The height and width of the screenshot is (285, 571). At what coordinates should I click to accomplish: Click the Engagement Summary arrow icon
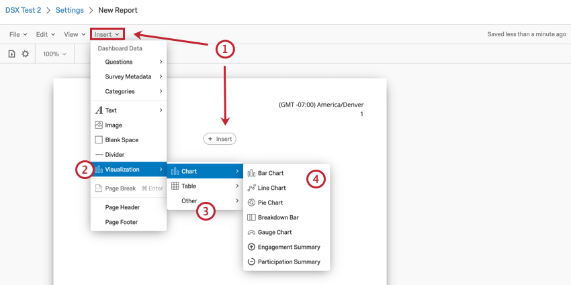click(251, 247)
